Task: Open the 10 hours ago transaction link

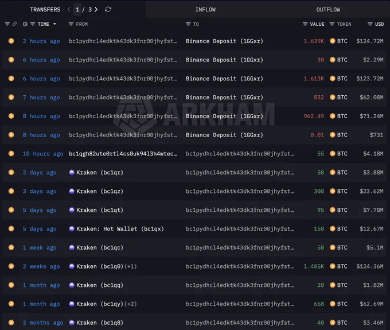Action: click(43, 154)
